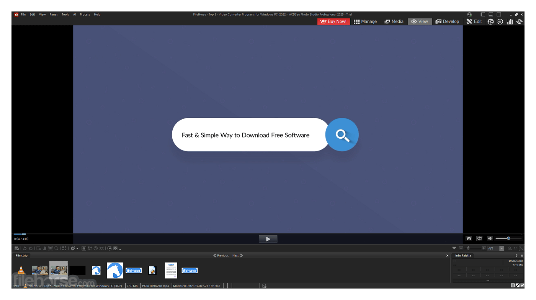Click the save icon in bottom toolbar
536x300 pixels.
point(16,248)
